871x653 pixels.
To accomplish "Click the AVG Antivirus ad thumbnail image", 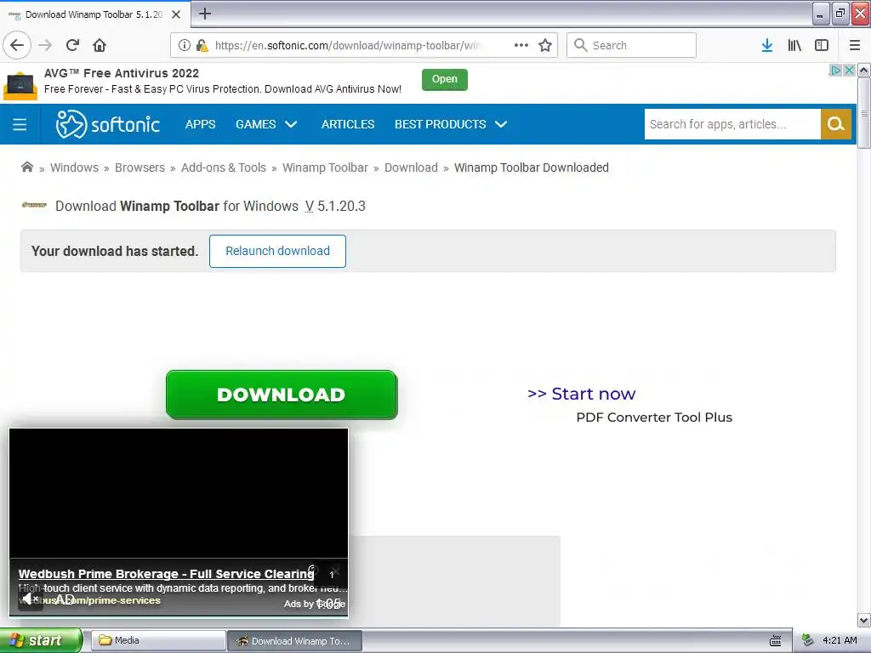I will (x=20, y=86).
